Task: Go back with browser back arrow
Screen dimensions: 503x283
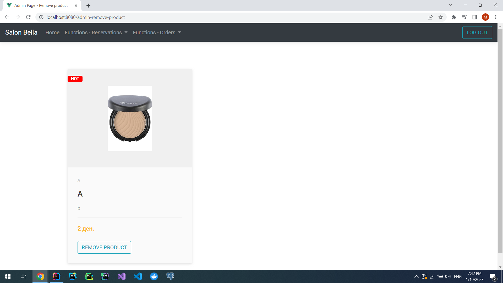Action: coord(7,17)
